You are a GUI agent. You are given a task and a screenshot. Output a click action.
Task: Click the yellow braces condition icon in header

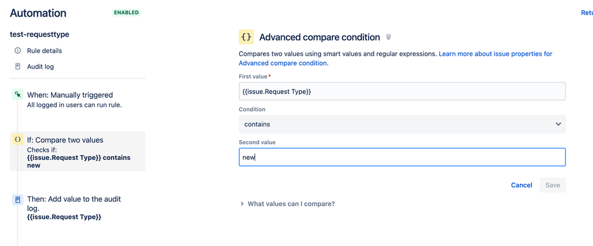click(x=246, y=37)
